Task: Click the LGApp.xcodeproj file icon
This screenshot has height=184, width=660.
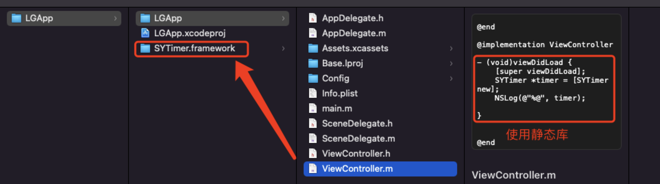Action: click(x=145, y=33)
